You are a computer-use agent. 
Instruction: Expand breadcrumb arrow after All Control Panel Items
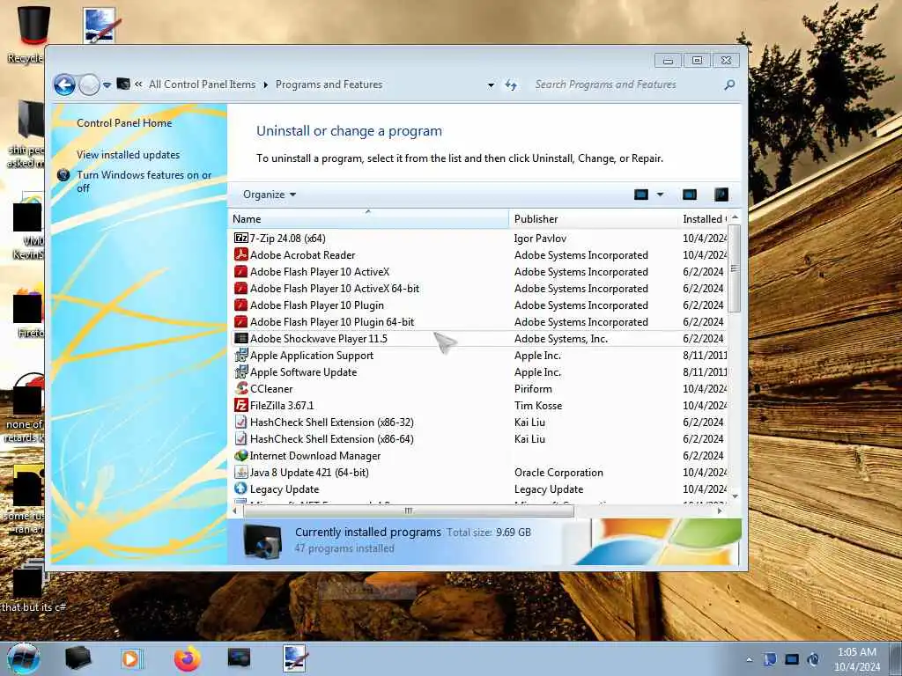(266, 85)
